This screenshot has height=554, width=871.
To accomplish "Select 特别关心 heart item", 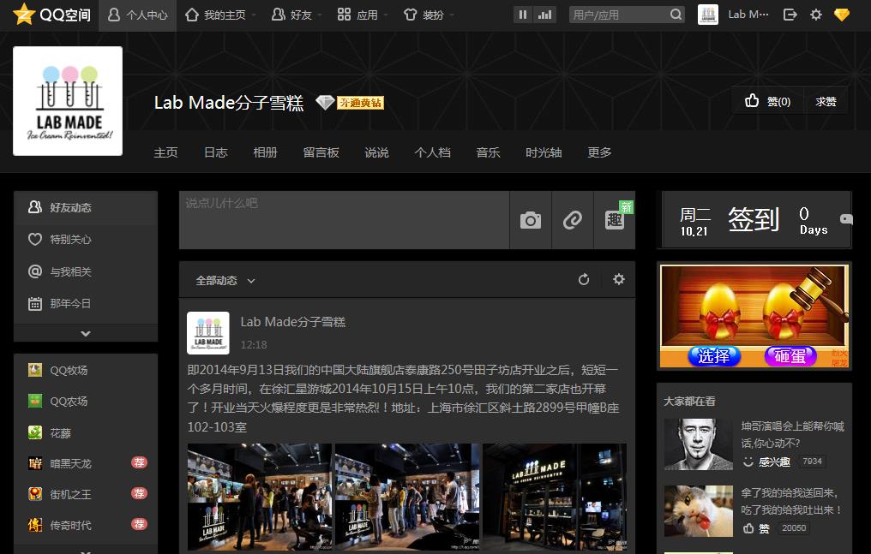I will pyautogui.click(x=86, y=240).
